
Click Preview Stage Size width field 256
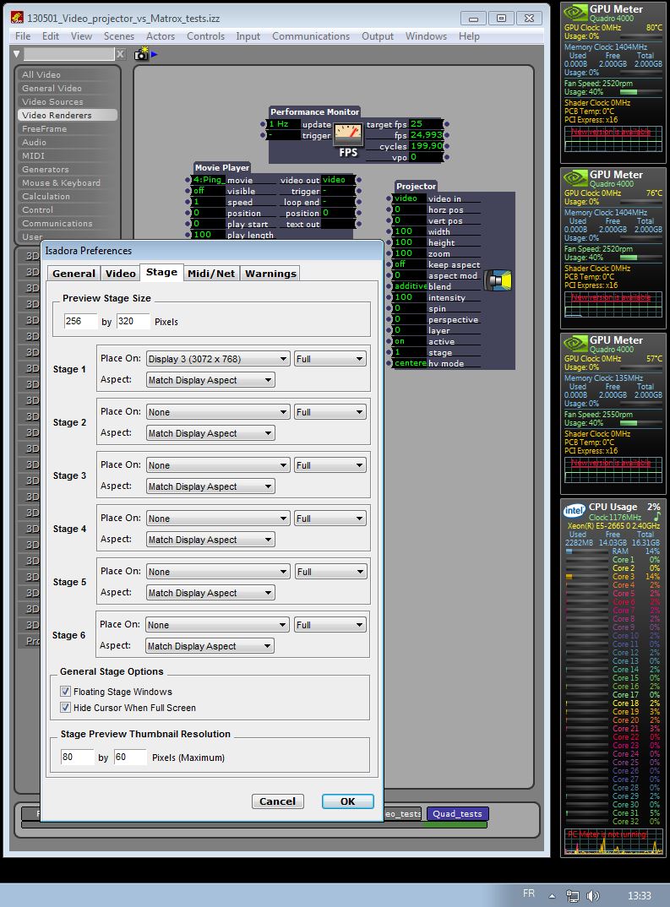[x=80, y=321]
